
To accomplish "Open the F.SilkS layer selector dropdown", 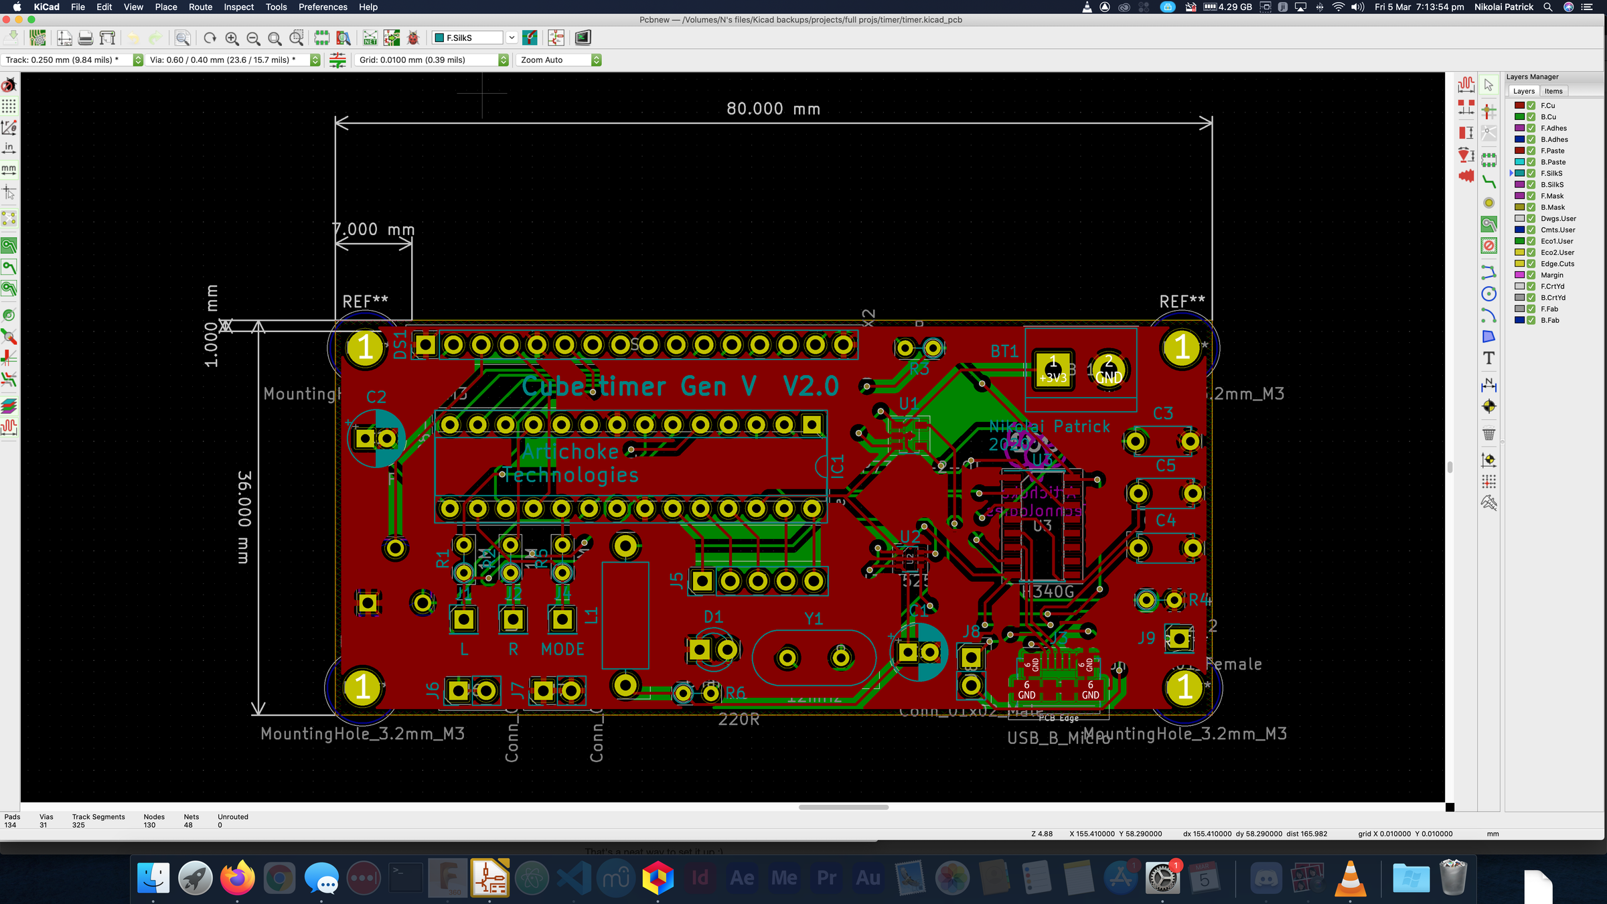I will click(x=512, y=37).
